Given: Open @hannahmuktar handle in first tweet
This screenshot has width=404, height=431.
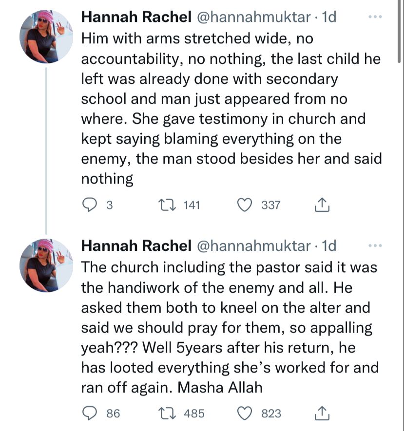Looking at the screenshot, I should tap(253, 17).
